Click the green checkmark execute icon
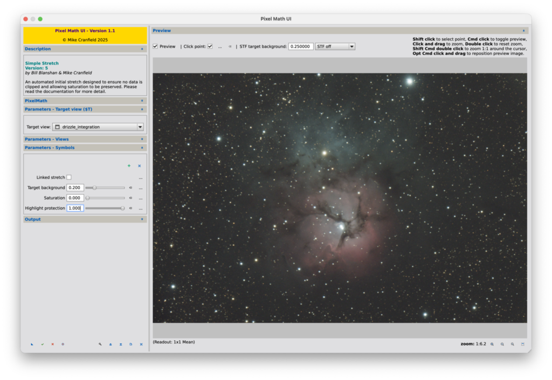 point(43,344)
